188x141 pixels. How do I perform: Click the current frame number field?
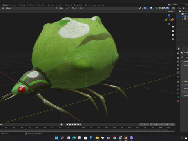(x=144, y=125)
